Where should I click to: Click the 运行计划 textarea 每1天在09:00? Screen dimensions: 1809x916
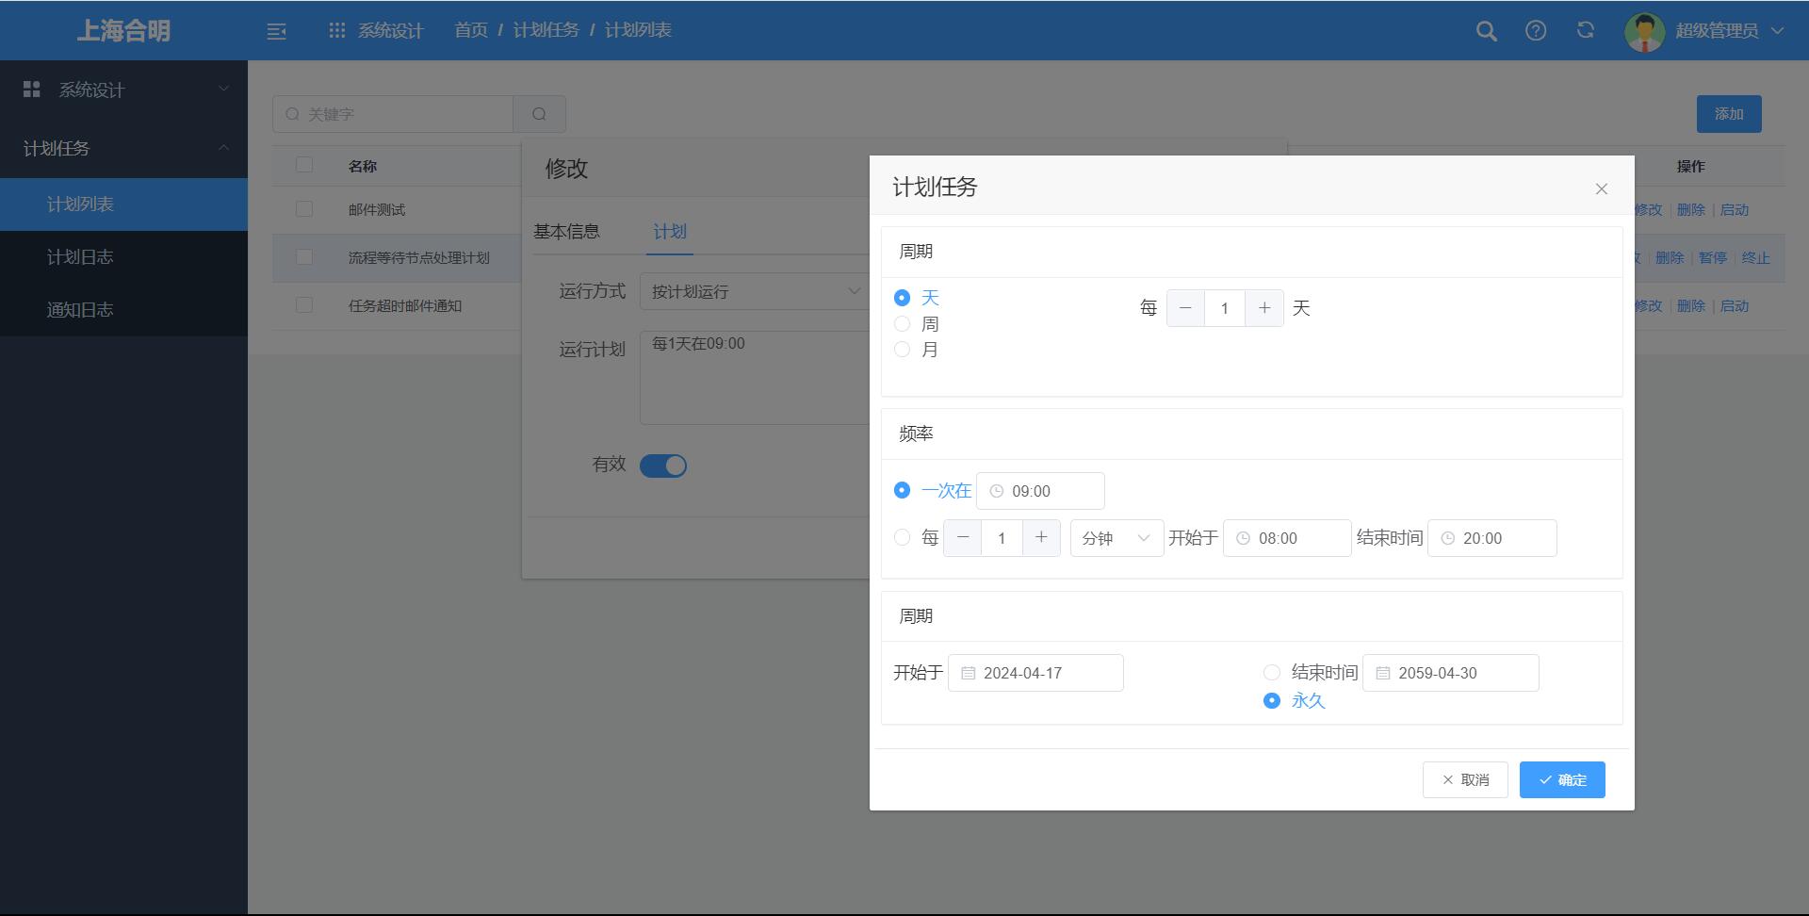(754, 377)
